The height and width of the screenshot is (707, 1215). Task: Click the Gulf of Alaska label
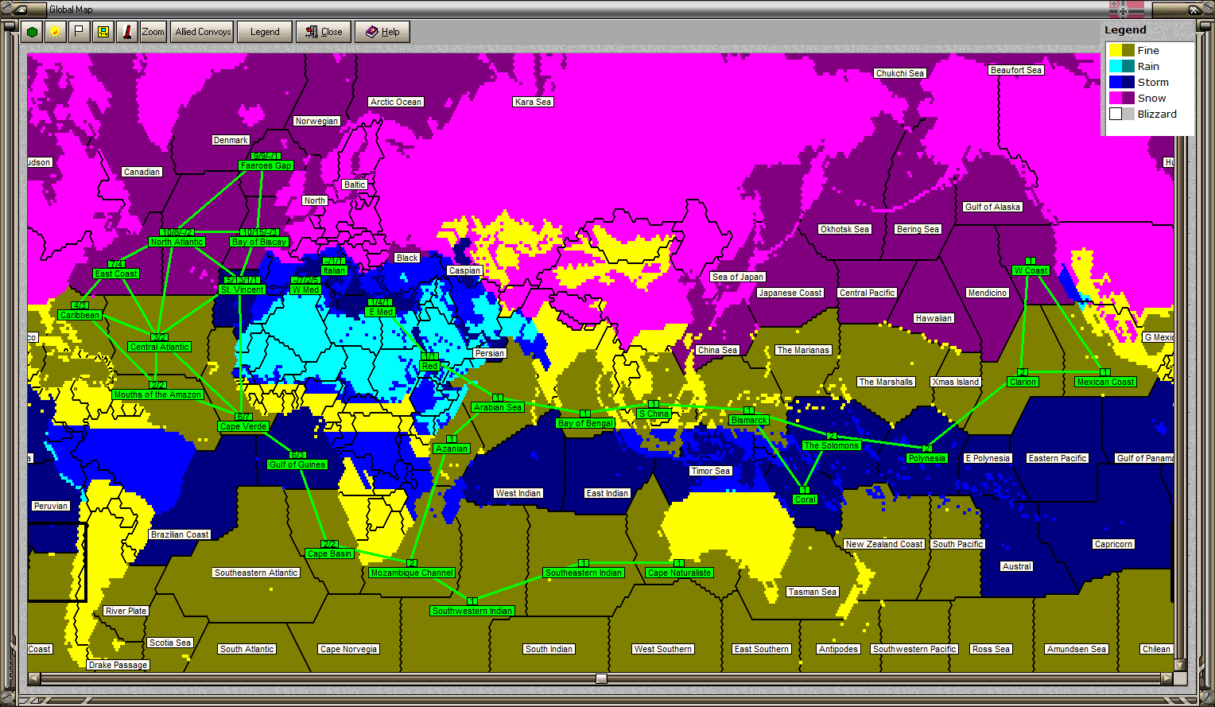[992, 207]
